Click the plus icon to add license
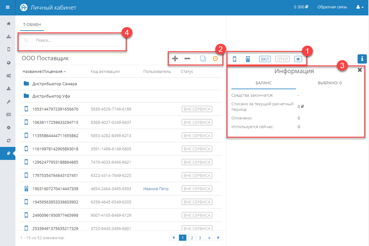 tap(175, 59)
